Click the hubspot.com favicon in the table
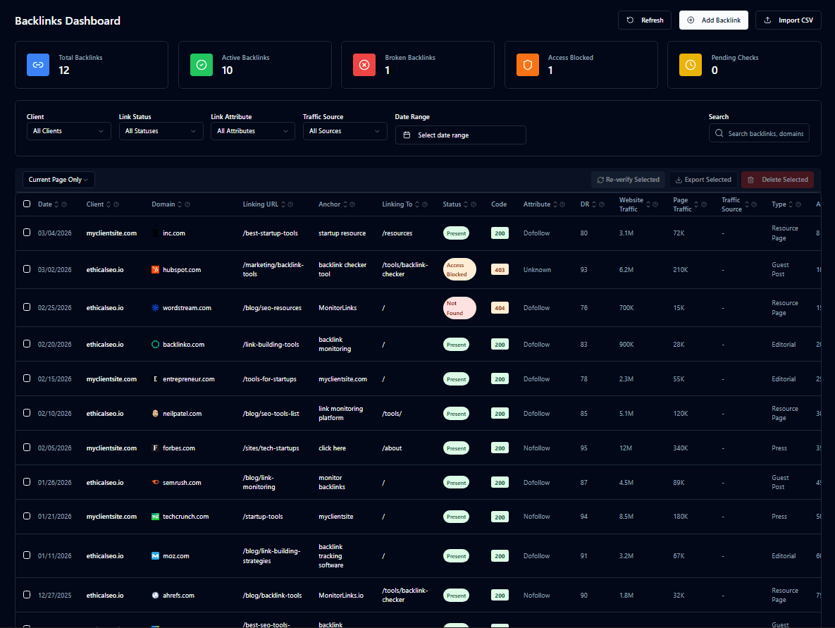The image size is (835, 628). pyautogui.click(x=155, y=269)
